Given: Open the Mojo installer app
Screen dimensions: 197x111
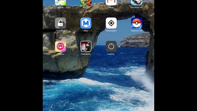Looking at the screenshot, I should pyautogui.click(x=86, y=23).
